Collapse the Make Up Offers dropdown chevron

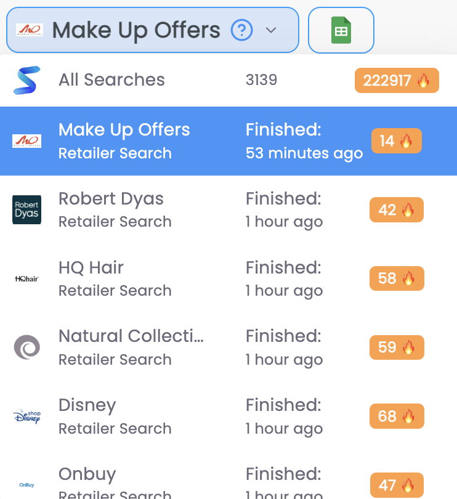pyautogui.click(x=271, y=30)
